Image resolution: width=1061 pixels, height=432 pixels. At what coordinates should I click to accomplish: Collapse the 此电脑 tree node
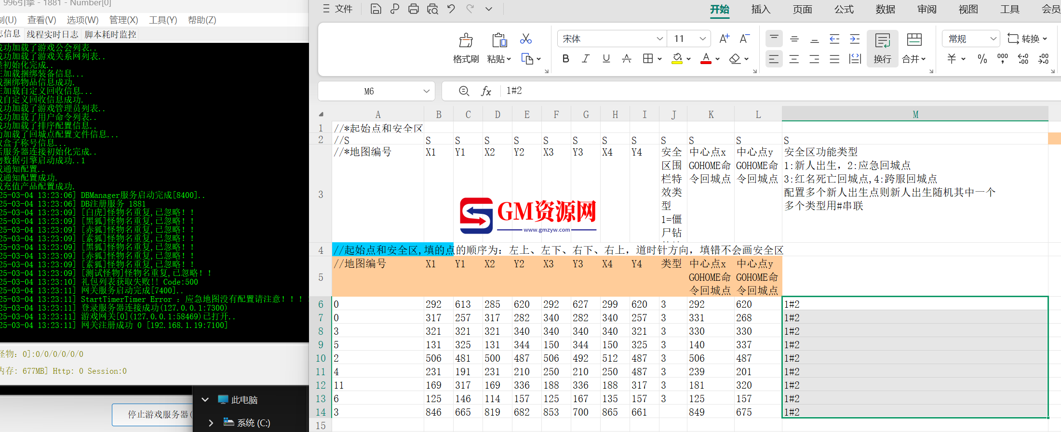tap(205, 400)
